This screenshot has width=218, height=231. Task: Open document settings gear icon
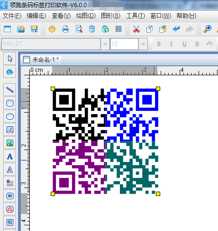(52, 29)
